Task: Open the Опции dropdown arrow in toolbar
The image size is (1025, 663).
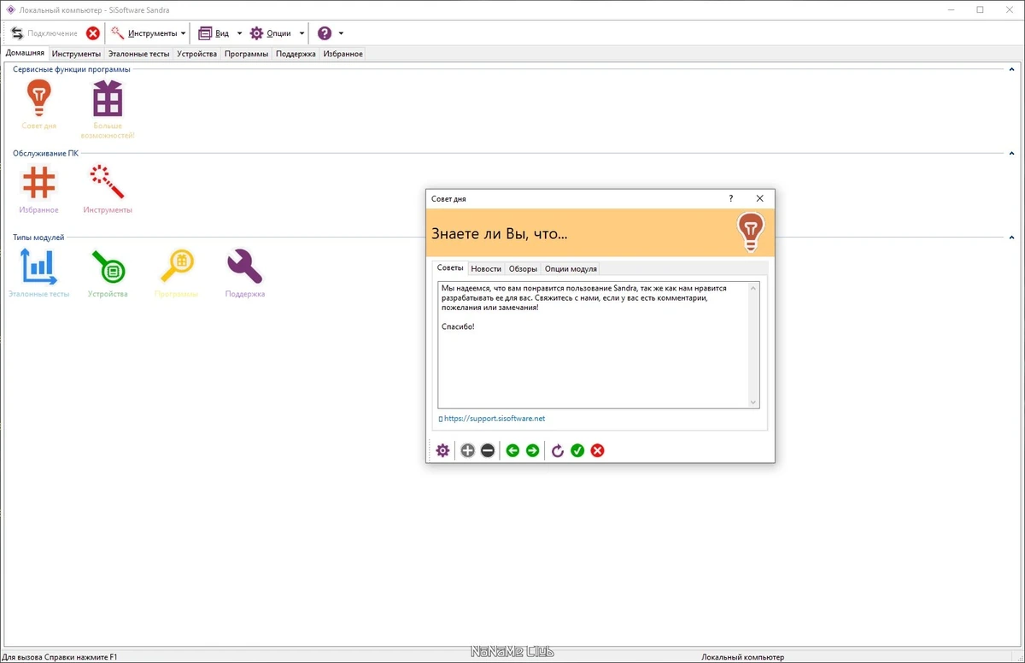Action: (302, 33)
